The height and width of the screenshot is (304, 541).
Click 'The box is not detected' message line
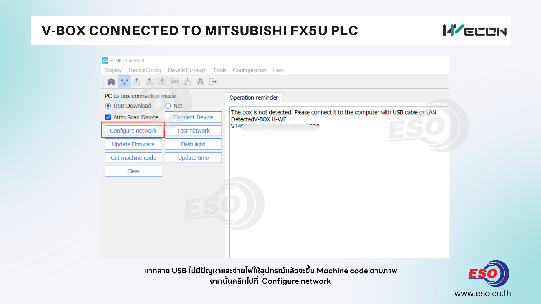[x=334, y=112]
